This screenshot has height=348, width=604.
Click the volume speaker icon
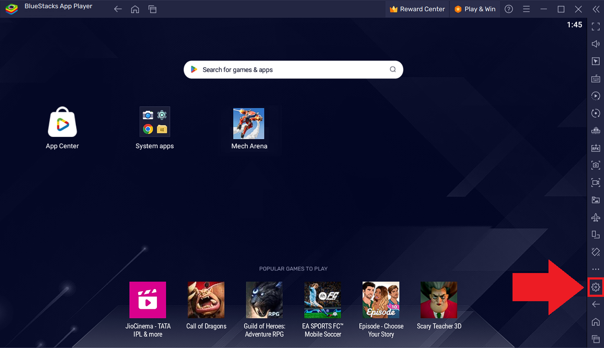(x=596, y=44)
